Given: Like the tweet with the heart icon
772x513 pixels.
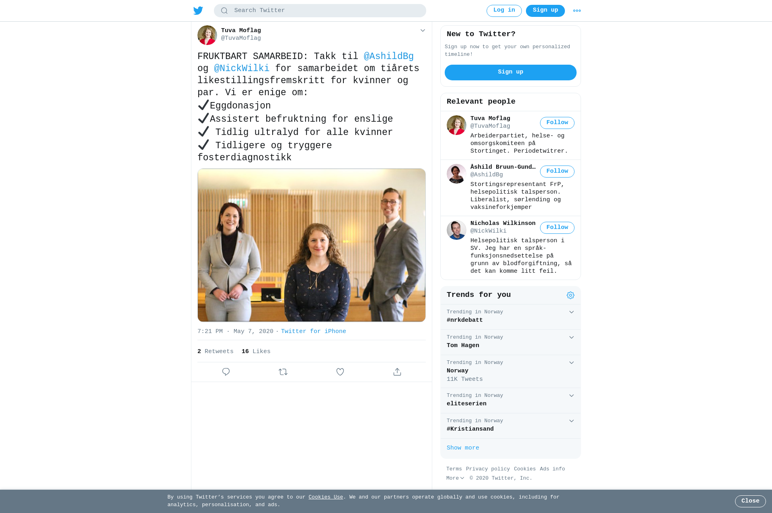Looking at the screenshot, I should 340,372.
